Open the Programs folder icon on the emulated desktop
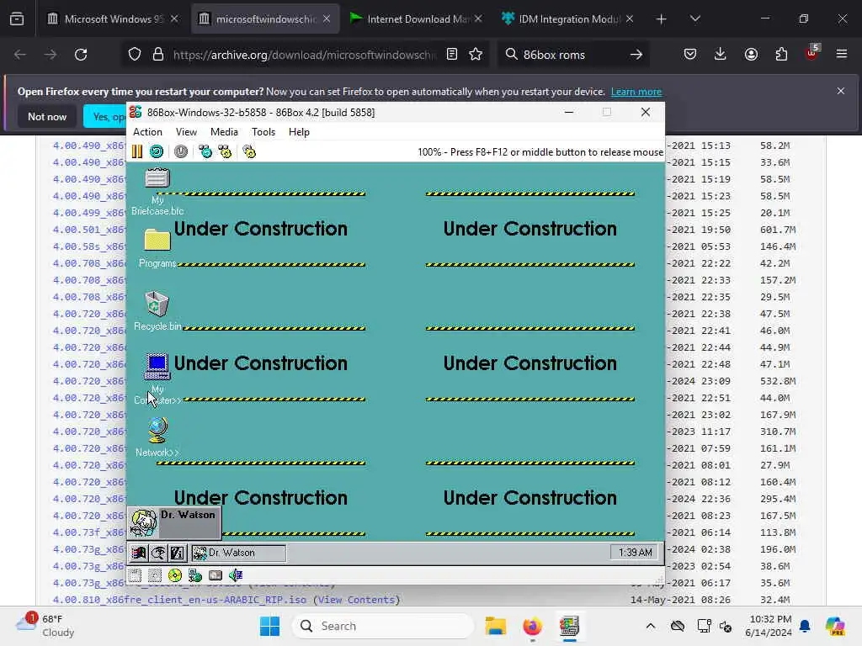862x646 pixels. pyautogui.click(x=157, y=241)
